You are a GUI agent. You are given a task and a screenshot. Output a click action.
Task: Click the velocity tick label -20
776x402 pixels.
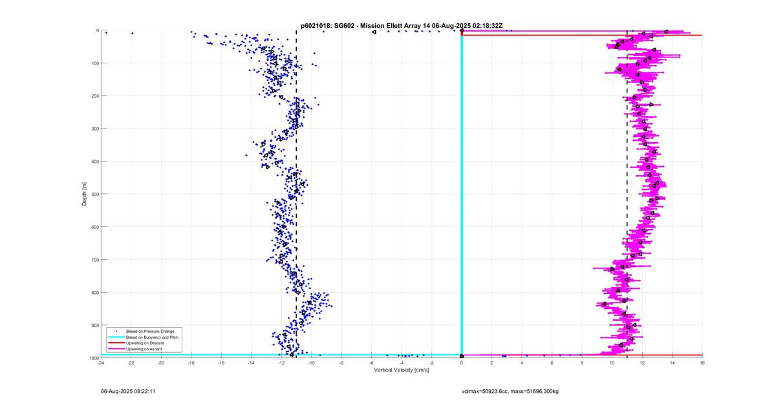pos(161,363)
